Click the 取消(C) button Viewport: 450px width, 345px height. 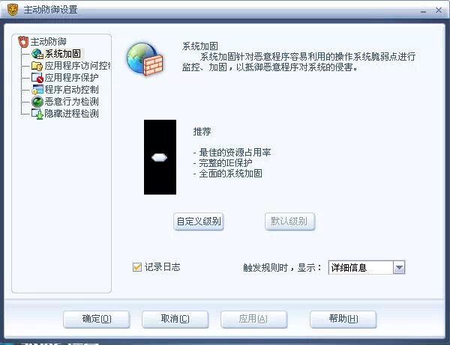tap(175, 319)
